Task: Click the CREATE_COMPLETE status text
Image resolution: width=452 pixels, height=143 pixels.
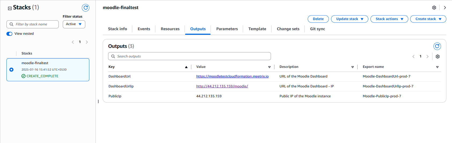Action: pyautogui.click(x=42, y=76)
